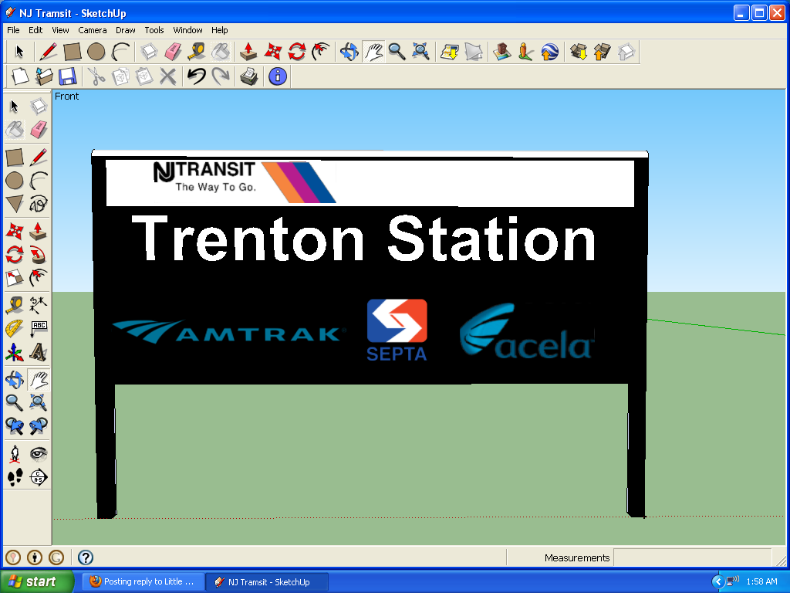
Task: Switch to the Firefox 'Posting reply to Little' taskbar button
Action: (x=143, y=581)
